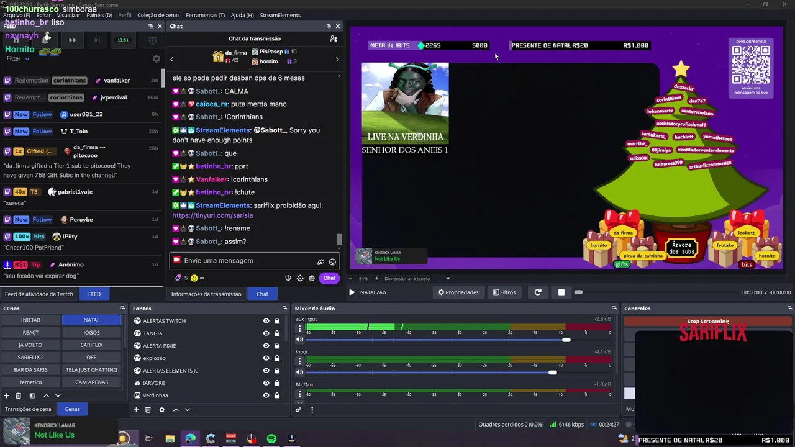Click Stop Streaming button
The width and height of the screenshot is (795, 447).
(x=707, y=322)
